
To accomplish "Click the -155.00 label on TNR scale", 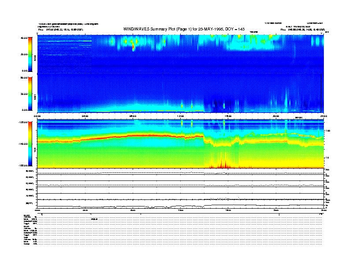I will tap(23, 165).
